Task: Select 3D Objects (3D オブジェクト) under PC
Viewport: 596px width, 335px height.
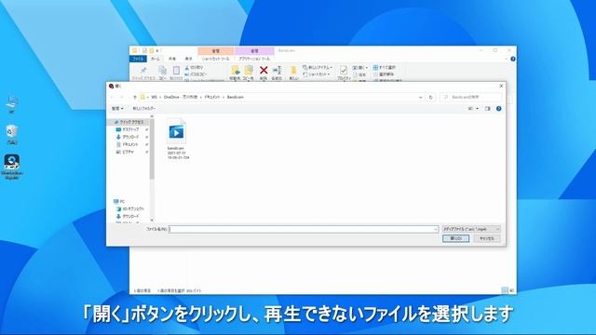Action: [x=130, y=208]
